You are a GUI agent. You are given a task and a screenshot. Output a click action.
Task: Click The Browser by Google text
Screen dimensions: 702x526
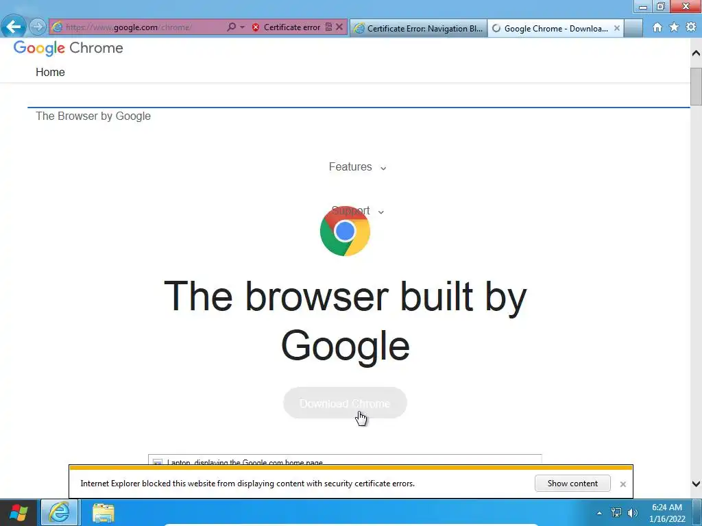tap(93, 116)
